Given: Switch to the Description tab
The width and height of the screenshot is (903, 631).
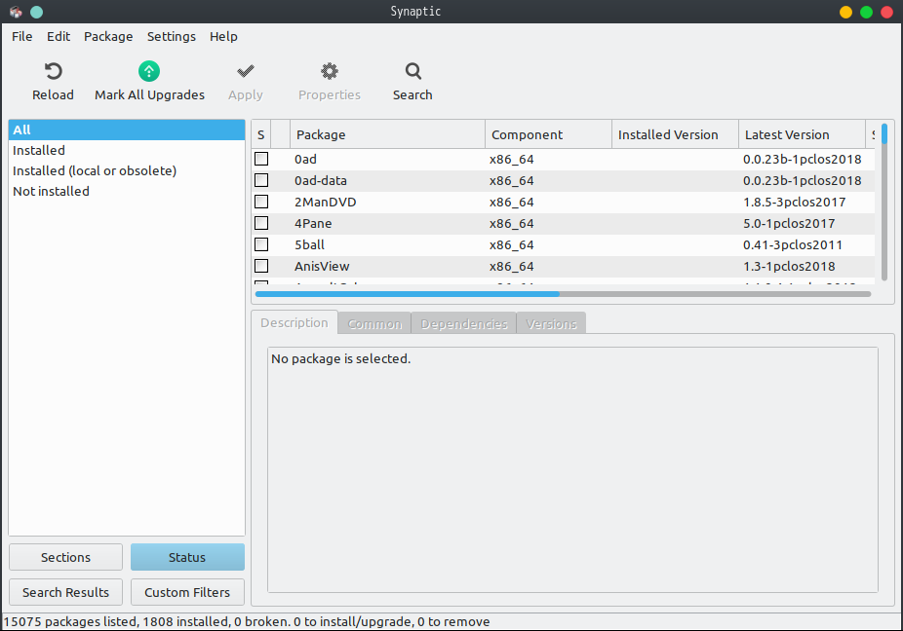Looking at the screenshot, I should [x=294, y=322].
